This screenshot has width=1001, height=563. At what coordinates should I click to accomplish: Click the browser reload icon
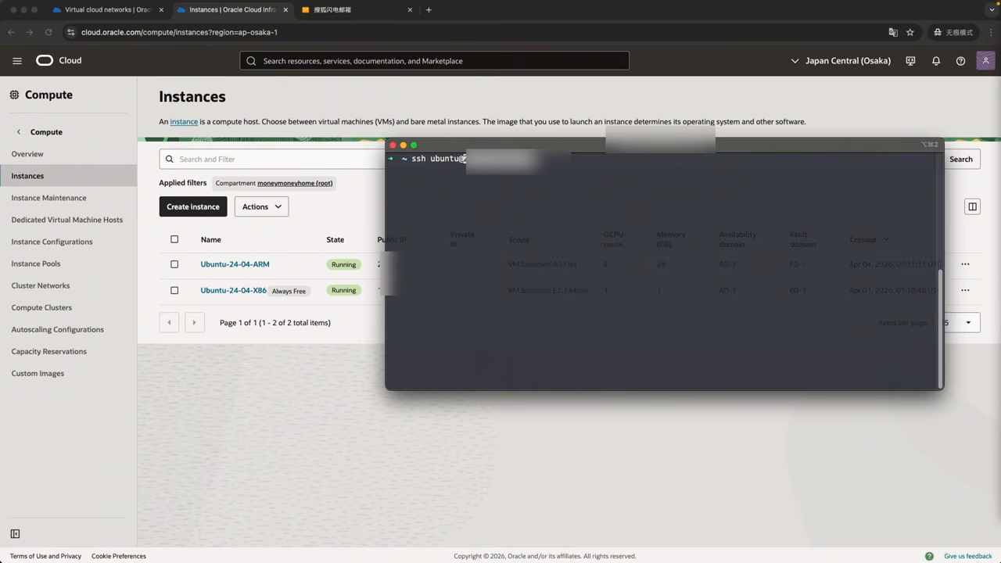coord(48,32)
